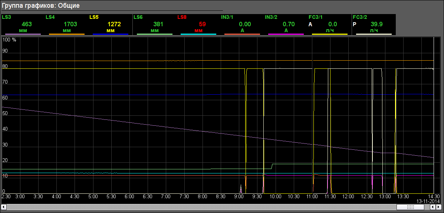Click the 'Группа графиков: Общие' title
This screenshot has width=444, height=213.
[40, 5]
